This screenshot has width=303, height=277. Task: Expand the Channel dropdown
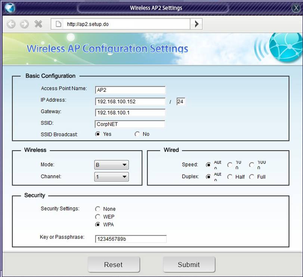click(111, 177)
